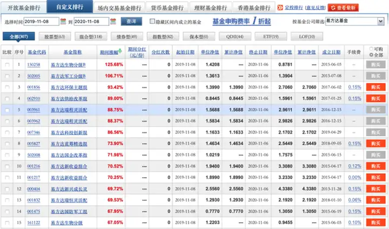
Task: Open fund code 161122 link
Action: tap(33, 223)
